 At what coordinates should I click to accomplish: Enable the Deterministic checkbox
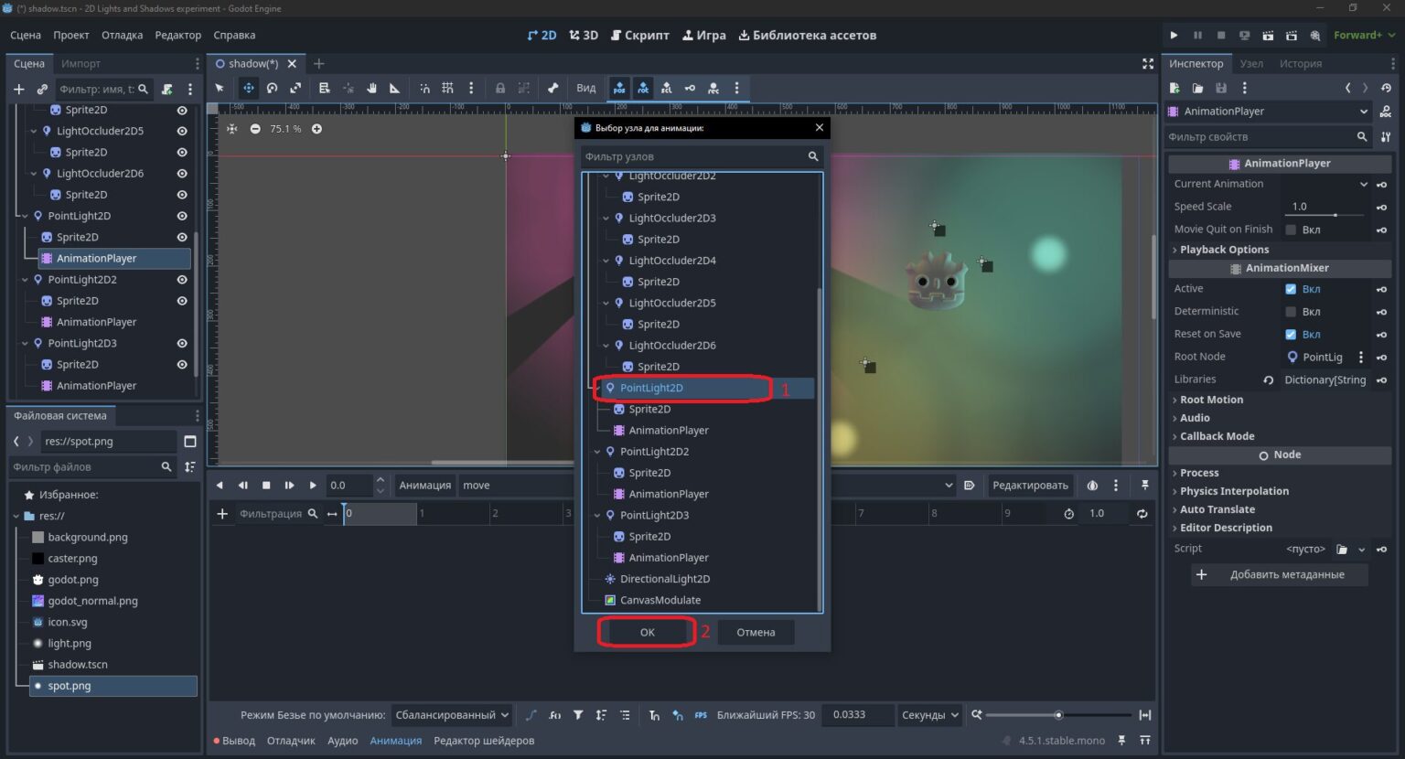point(1291,312)
